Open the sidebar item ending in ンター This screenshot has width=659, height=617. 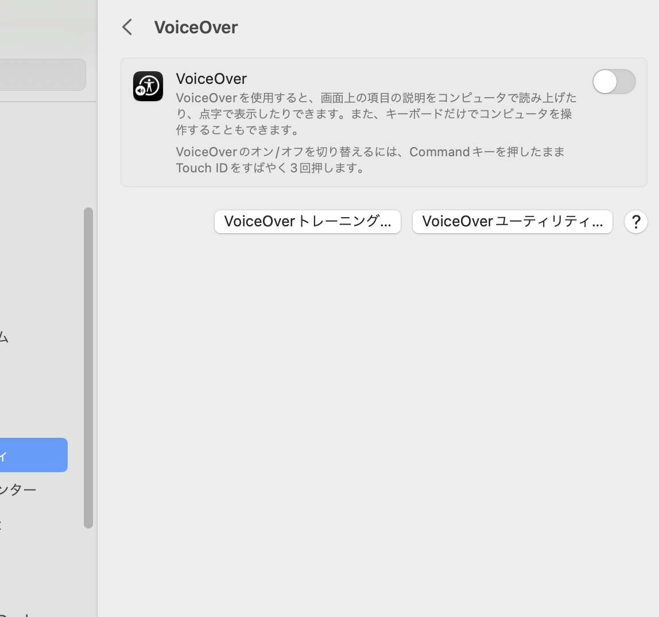(18, 489)
